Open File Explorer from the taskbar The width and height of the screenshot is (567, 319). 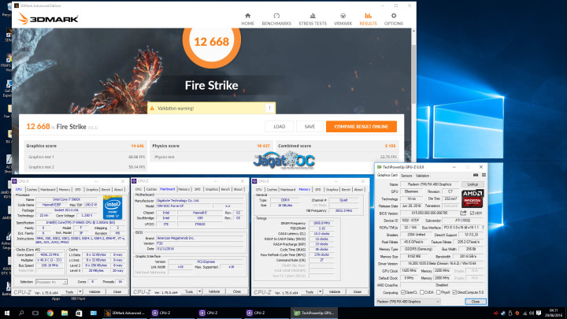point(65,313)
